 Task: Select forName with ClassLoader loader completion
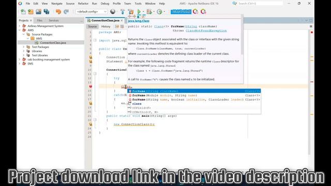pos(194,100)
